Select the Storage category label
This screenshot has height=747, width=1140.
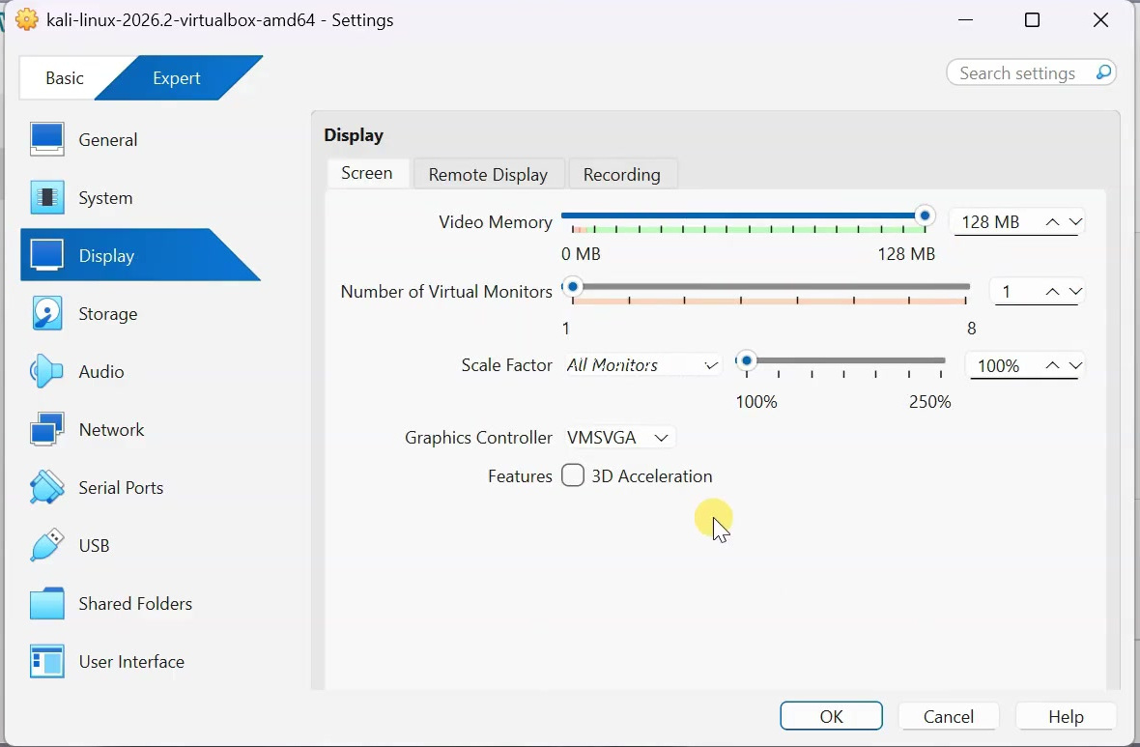pos(107,313)
